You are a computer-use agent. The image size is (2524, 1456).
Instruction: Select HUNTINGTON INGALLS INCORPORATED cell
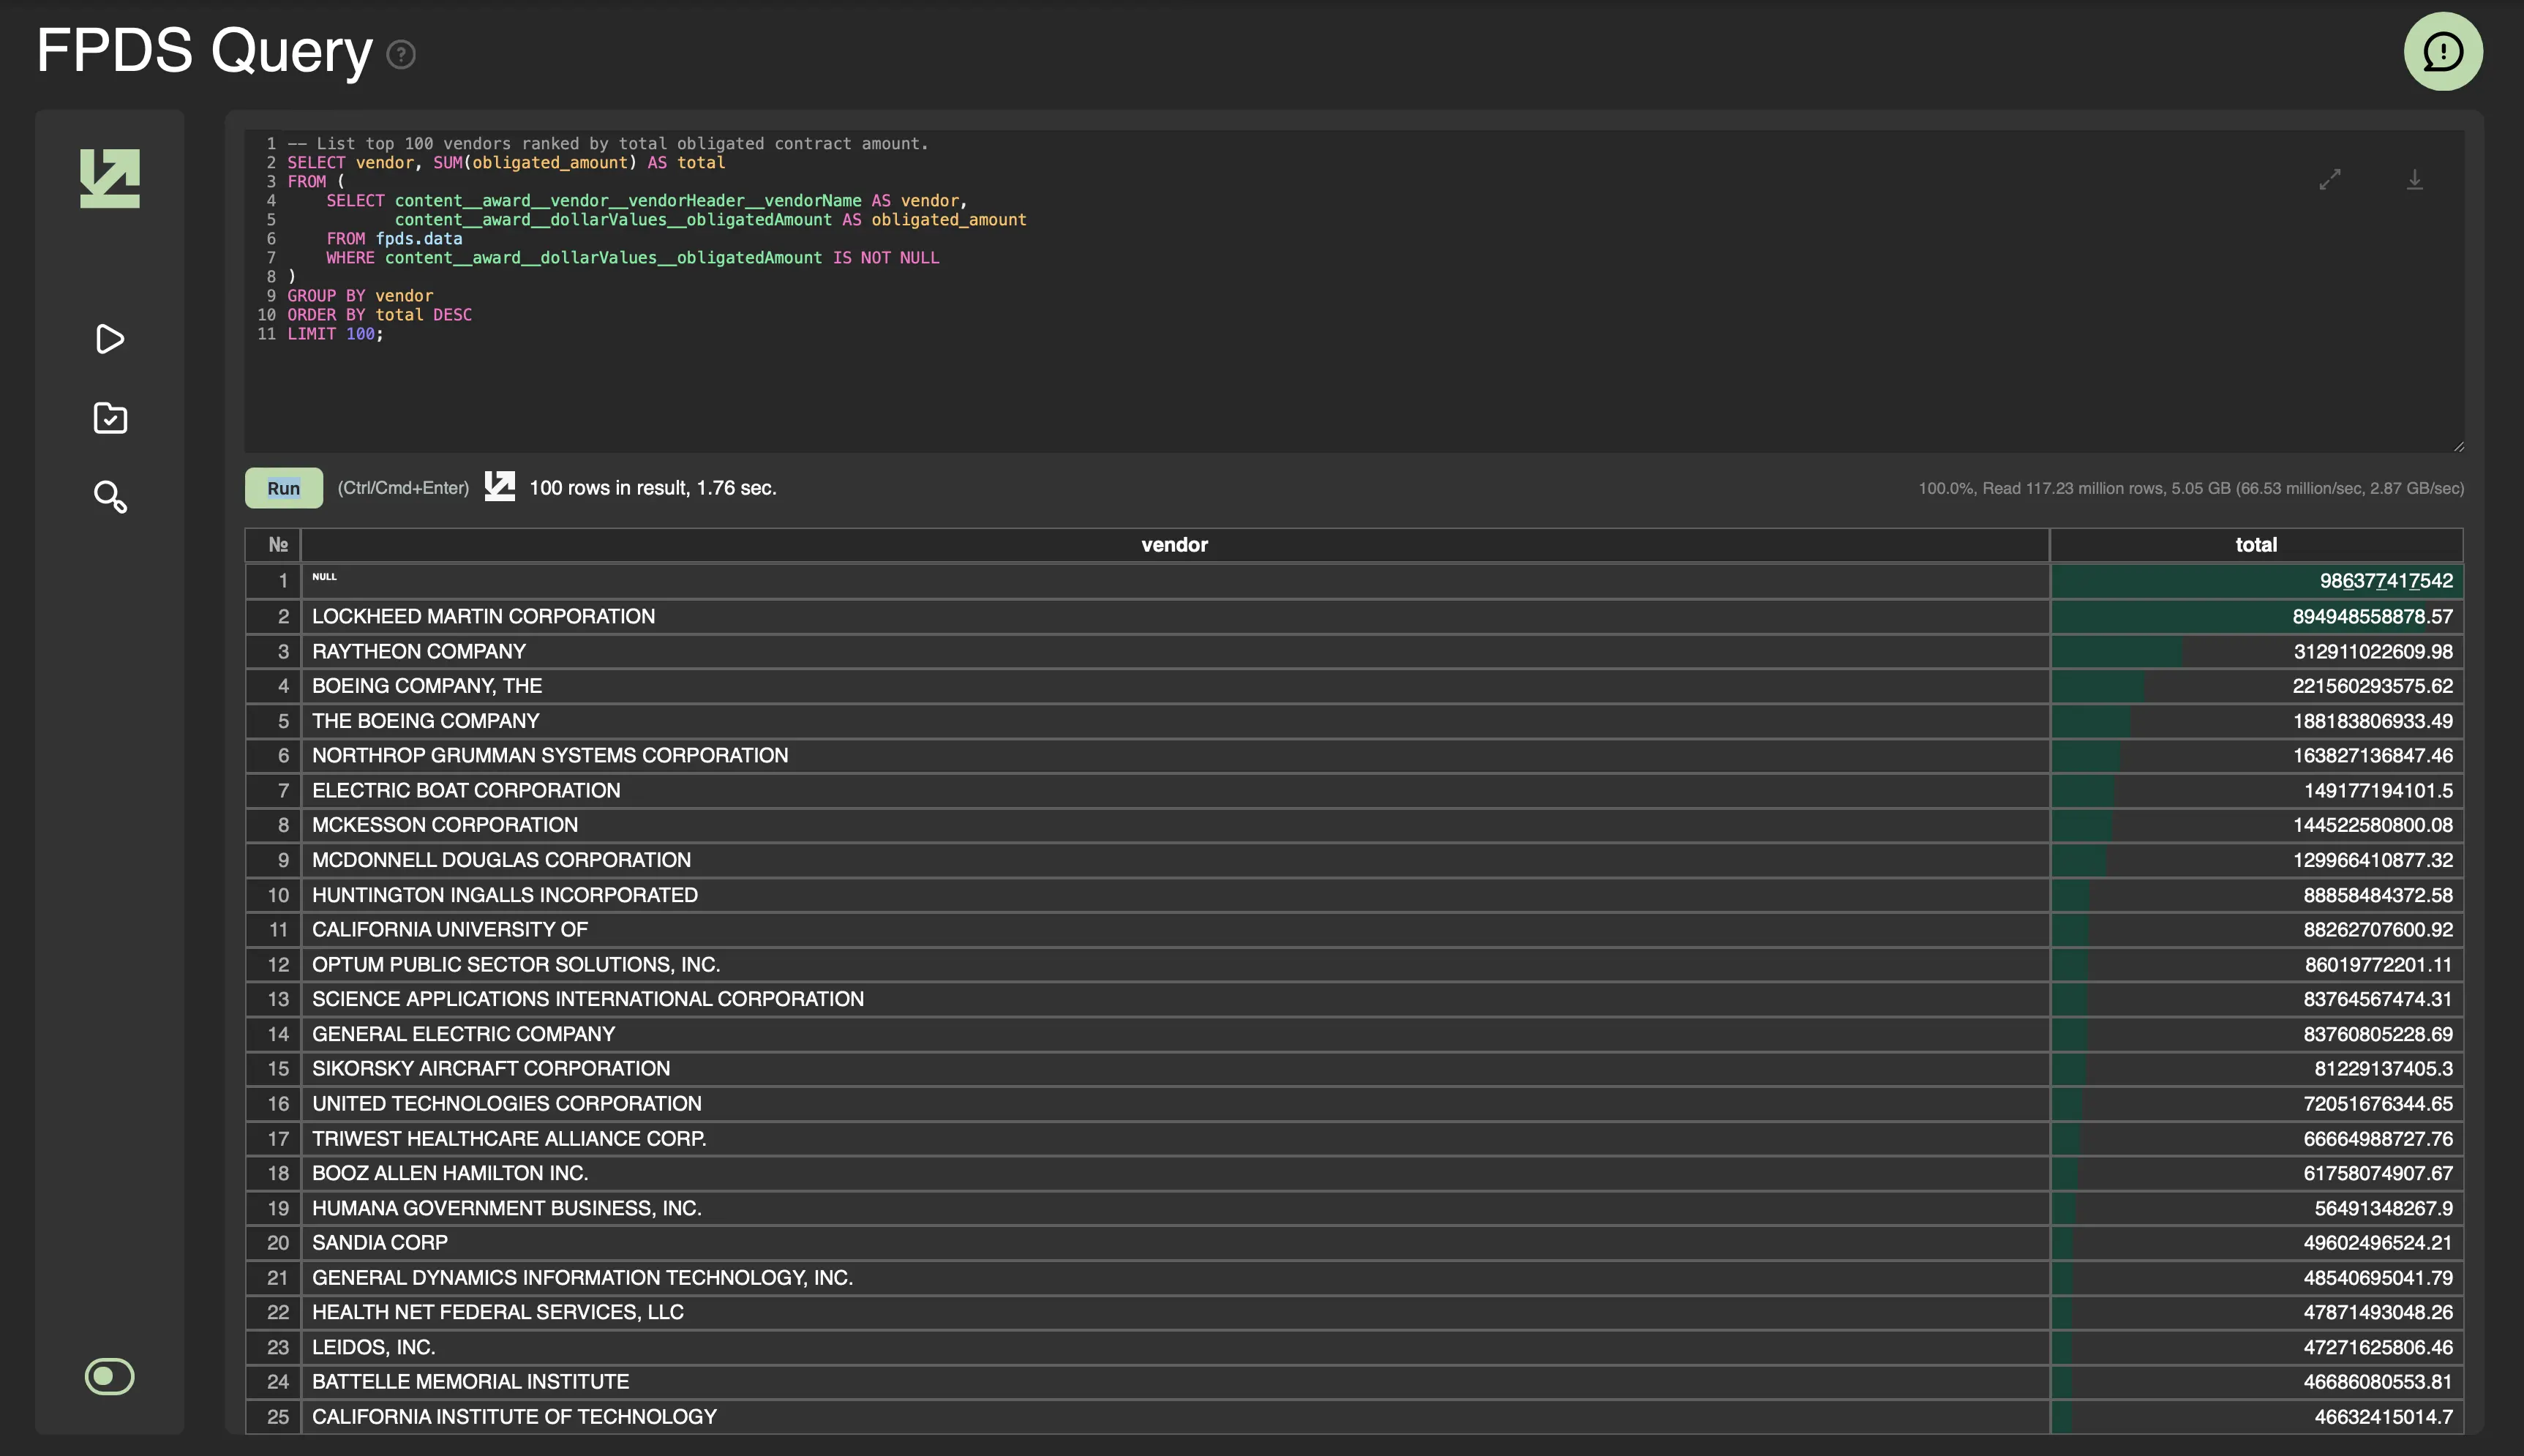pyautogui.click(x=1174, y=895)
